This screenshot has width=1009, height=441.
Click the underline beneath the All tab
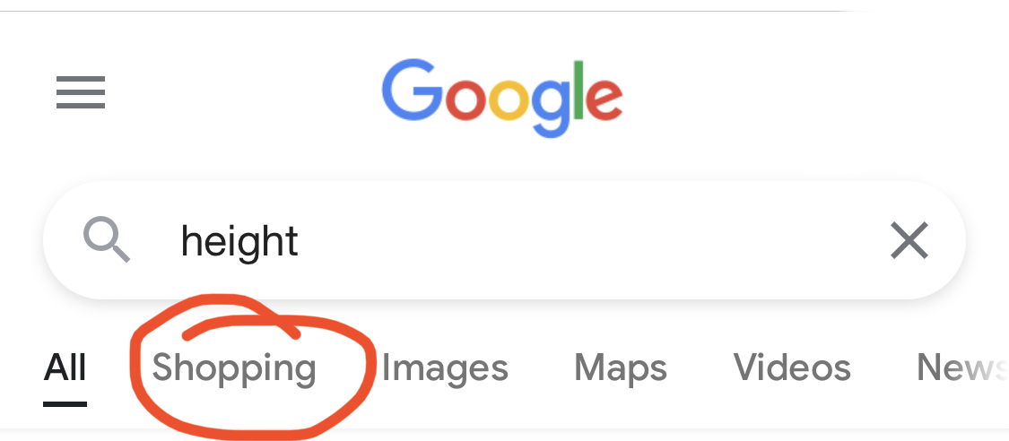[65, 403]
